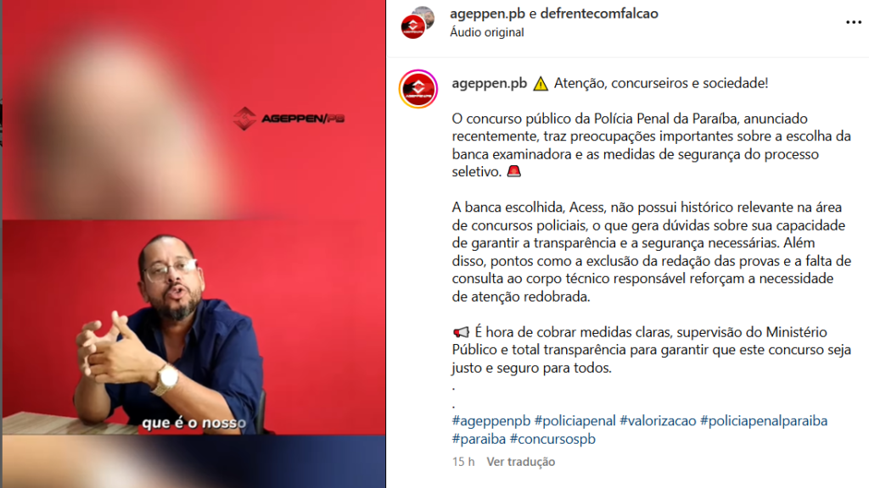Viewport: 869px width, 488px height.
Task: Open the #paraiba hashtag
Action: [x=479, y=439]
